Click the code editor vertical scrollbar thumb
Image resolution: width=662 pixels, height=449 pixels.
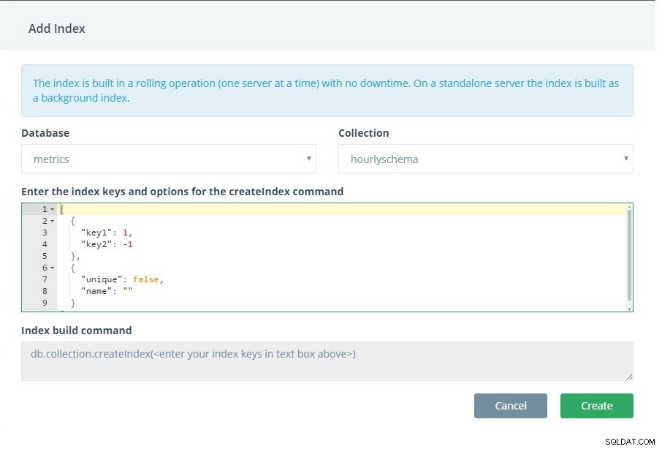tap(629, 254)
